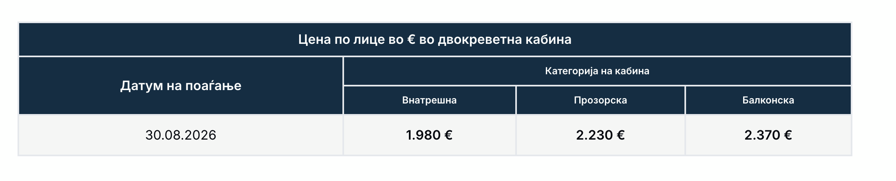Click the euro sign after 2.370
This screenshot has height=181, width=896.
787,135
